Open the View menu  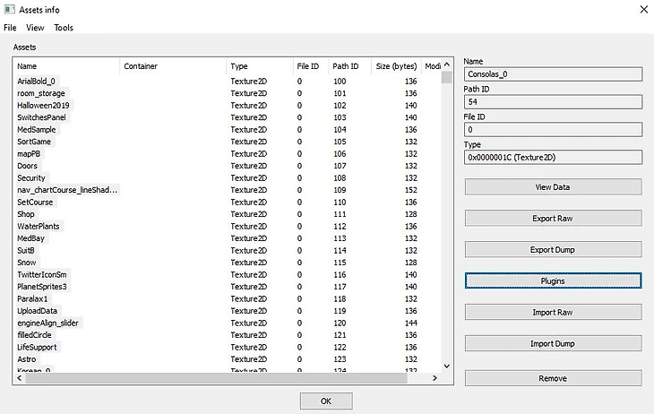[x=35, y=28]
